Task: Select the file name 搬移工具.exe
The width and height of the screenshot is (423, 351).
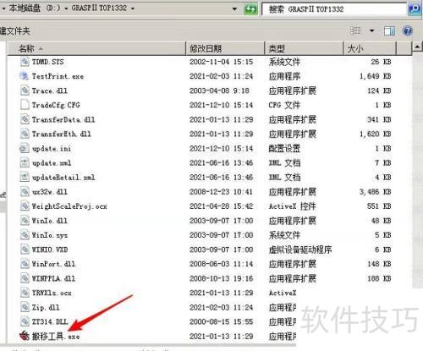Action: [56, 337]
